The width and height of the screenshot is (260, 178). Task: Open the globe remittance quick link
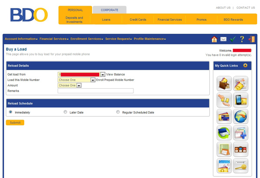click(240, 117)
